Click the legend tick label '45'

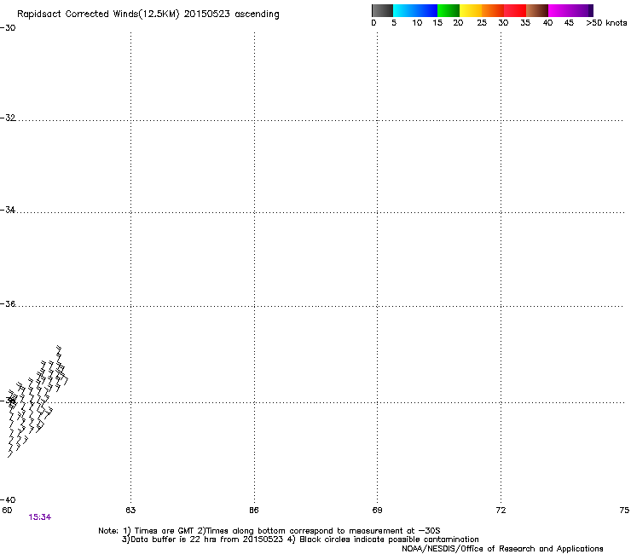(569, 23)
